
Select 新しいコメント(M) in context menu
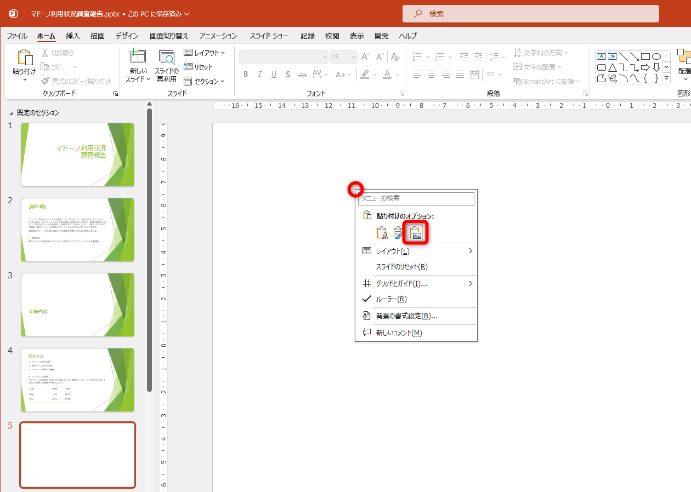pyautogui.click(x=417, y=333)
